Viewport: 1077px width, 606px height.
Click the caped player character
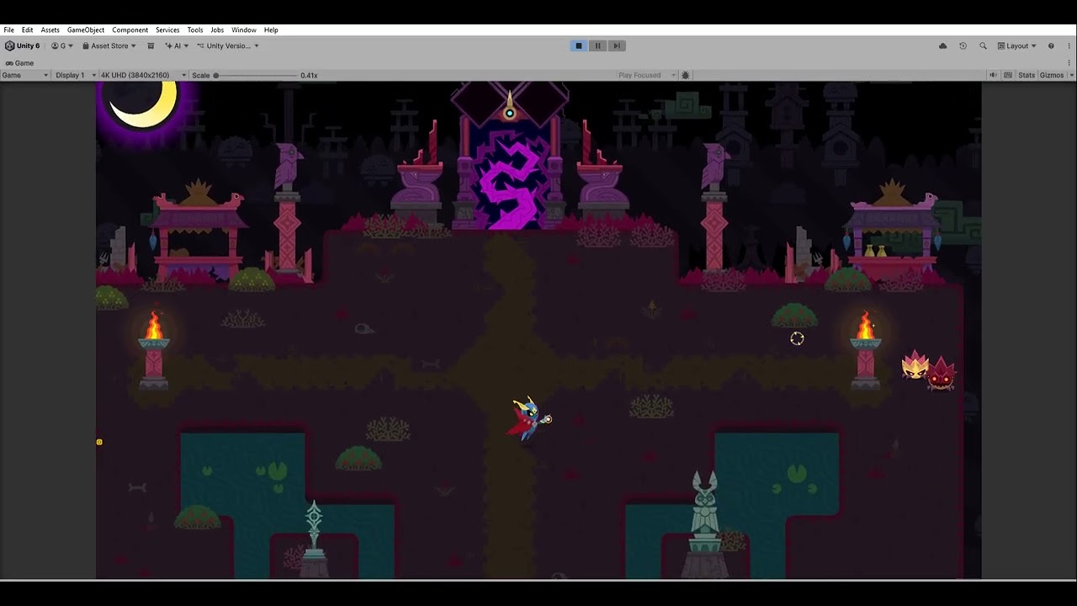pyautogui.click(x=529, y=418)
